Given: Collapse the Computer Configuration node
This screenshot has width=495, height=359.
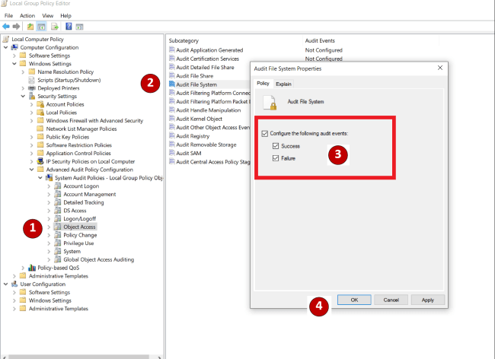Looking at the screenshot, I should [x=5, y=47].
